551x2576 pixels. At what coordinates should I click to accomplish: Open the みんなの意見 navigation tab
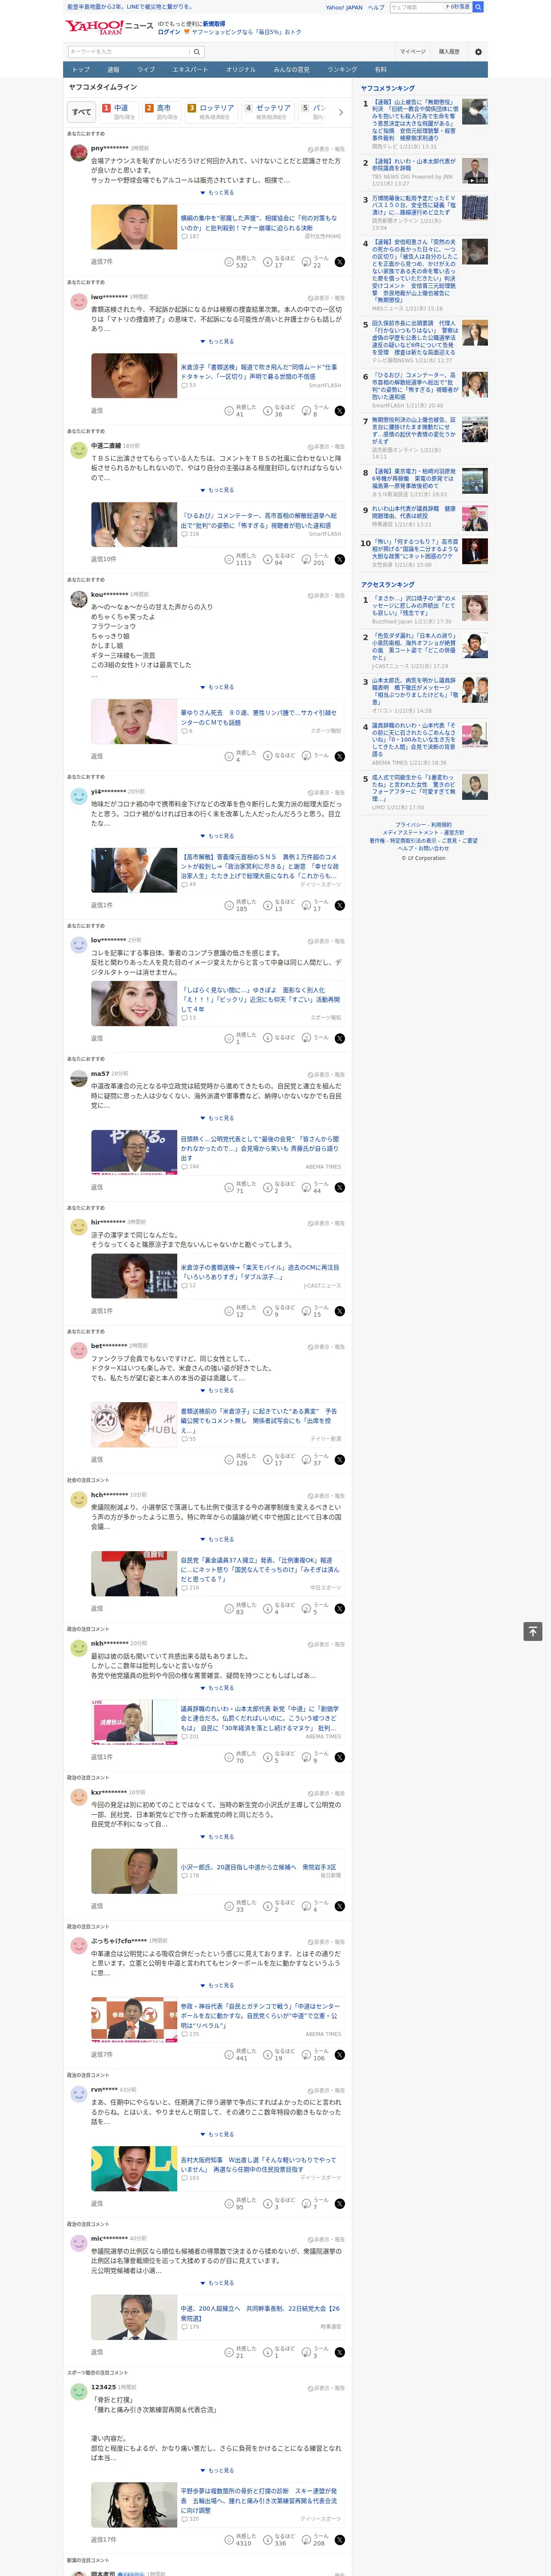pos(291,70)
